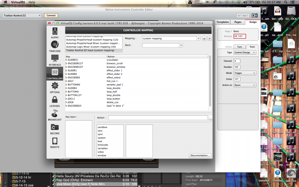Open the Licenses padlock section
Viewport: 299px width, 187px height.
[55, 101]
